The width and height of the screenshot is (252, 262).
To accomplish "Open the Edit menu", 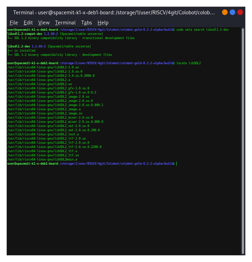I will pyautogui.click(x=28, y=23).
